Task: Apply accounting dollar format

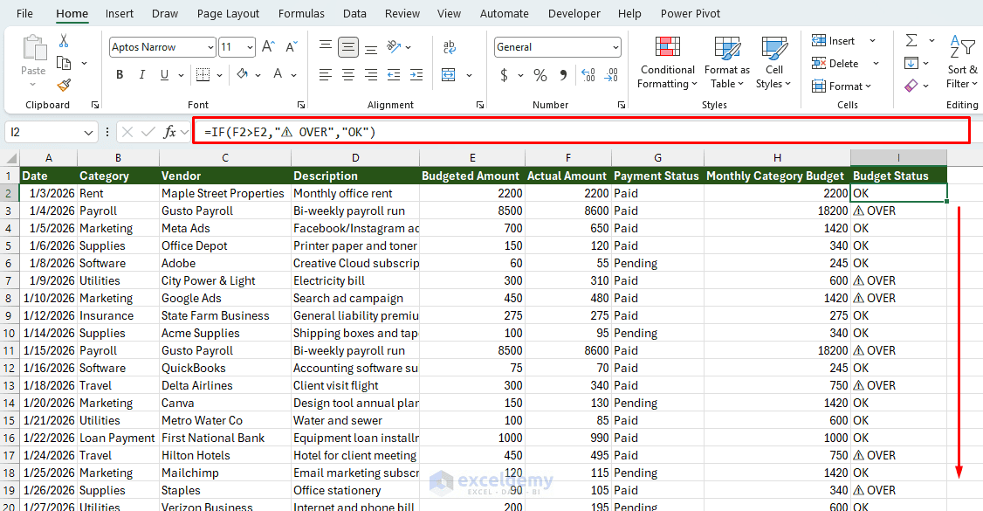Action: click(x=504, y=75)
